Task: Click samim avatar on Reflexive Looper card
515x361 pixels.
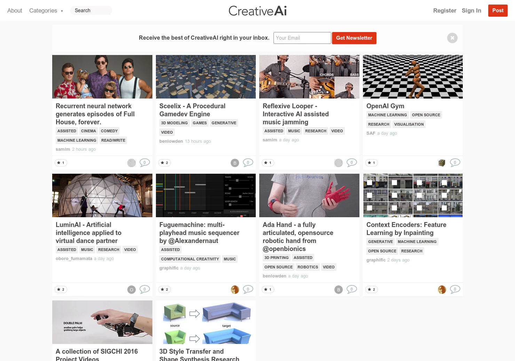Action: pos(339,163)
